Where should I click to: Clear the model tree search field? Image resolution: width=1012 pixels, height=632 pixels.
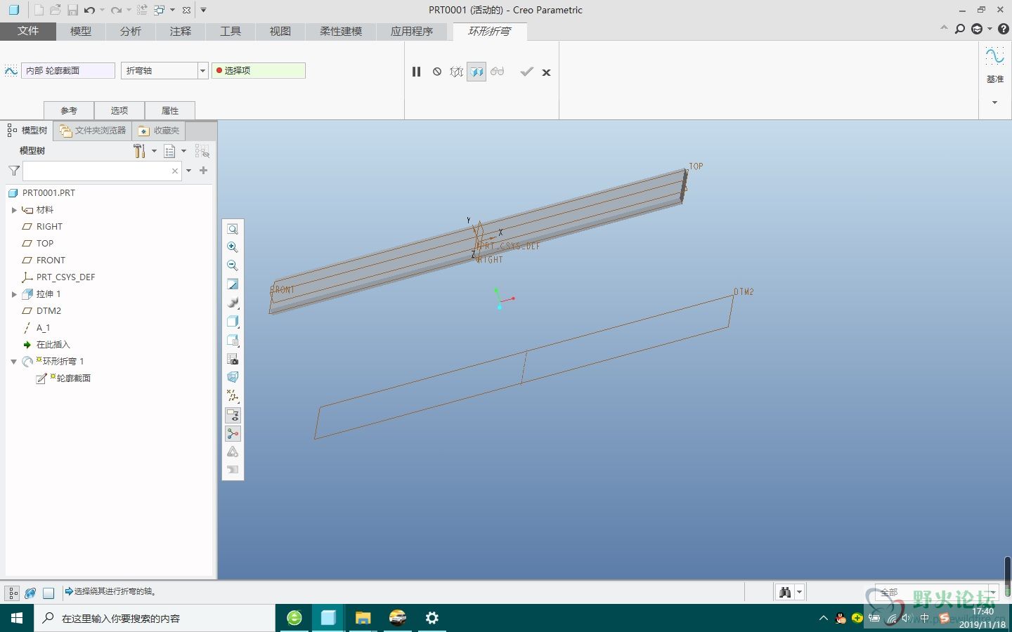tap(175, 171)
